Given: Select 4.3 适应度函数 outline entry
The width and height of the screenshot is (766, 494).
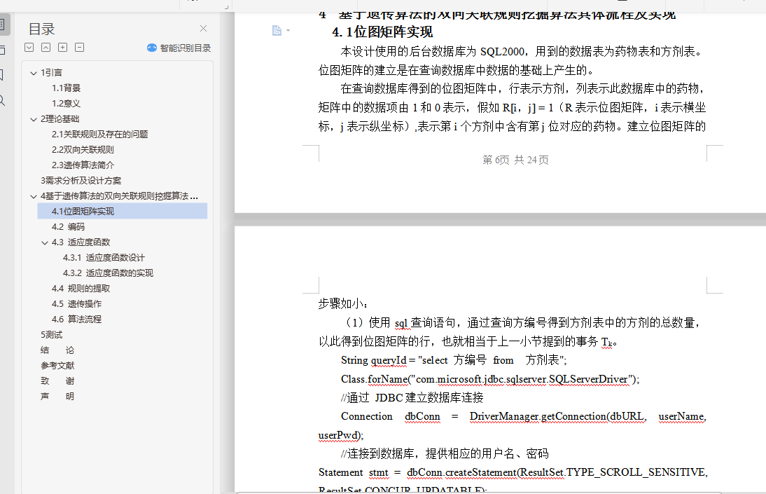Looking at the screenshot, I should (81, 242).
